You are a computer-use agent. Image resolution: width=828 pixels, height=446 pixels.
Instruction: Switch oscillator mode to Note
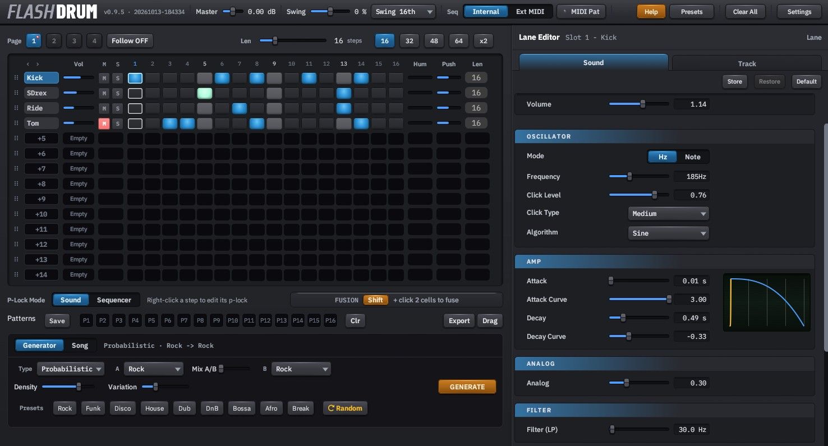point(693,157)
